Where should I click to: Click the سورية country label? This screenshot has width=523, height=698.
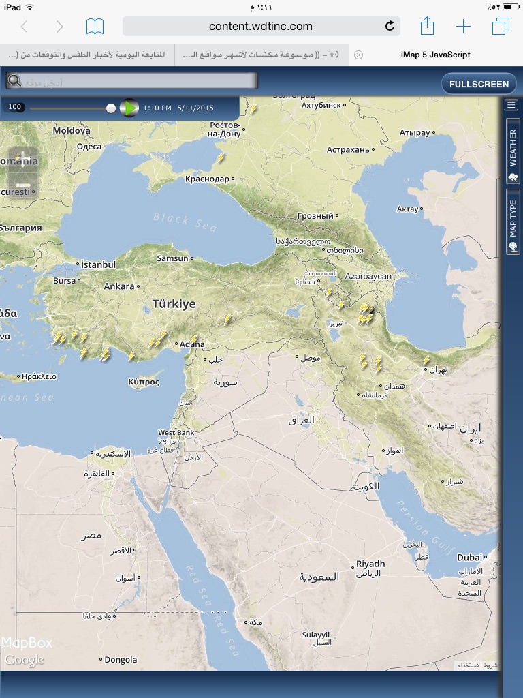(225, 382)
